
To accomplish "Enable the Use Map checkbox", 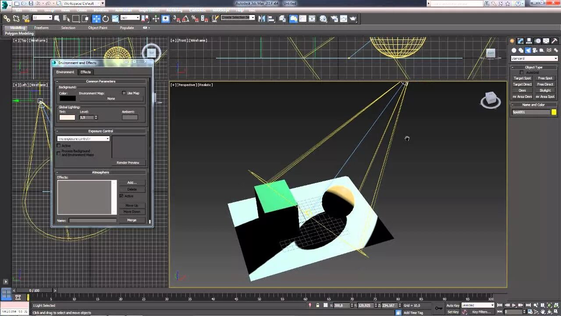I will [x=124, y=93].
